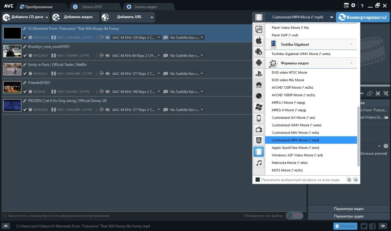
Task: Click the Добавить видео button
Action: (74, 17)
